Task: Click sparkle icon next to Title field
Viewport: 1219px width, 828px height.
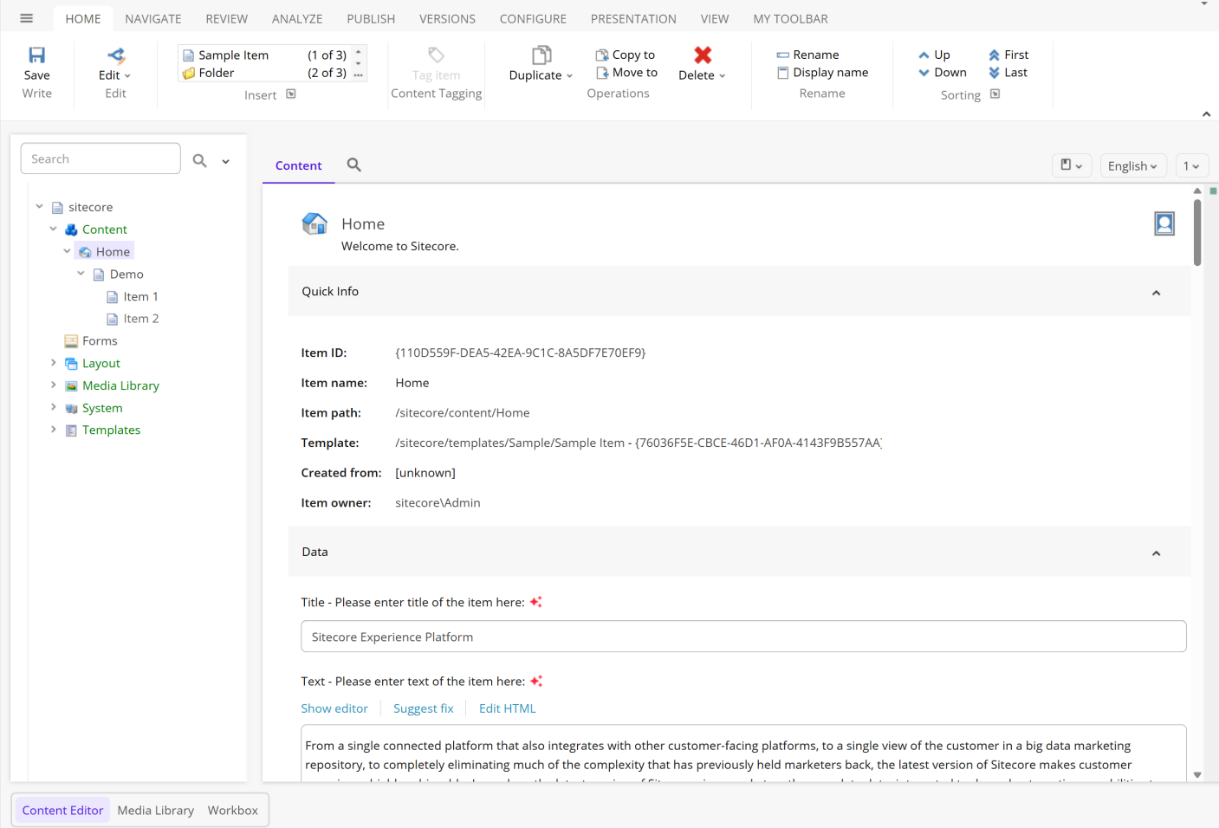Action: tap(536, 602)
